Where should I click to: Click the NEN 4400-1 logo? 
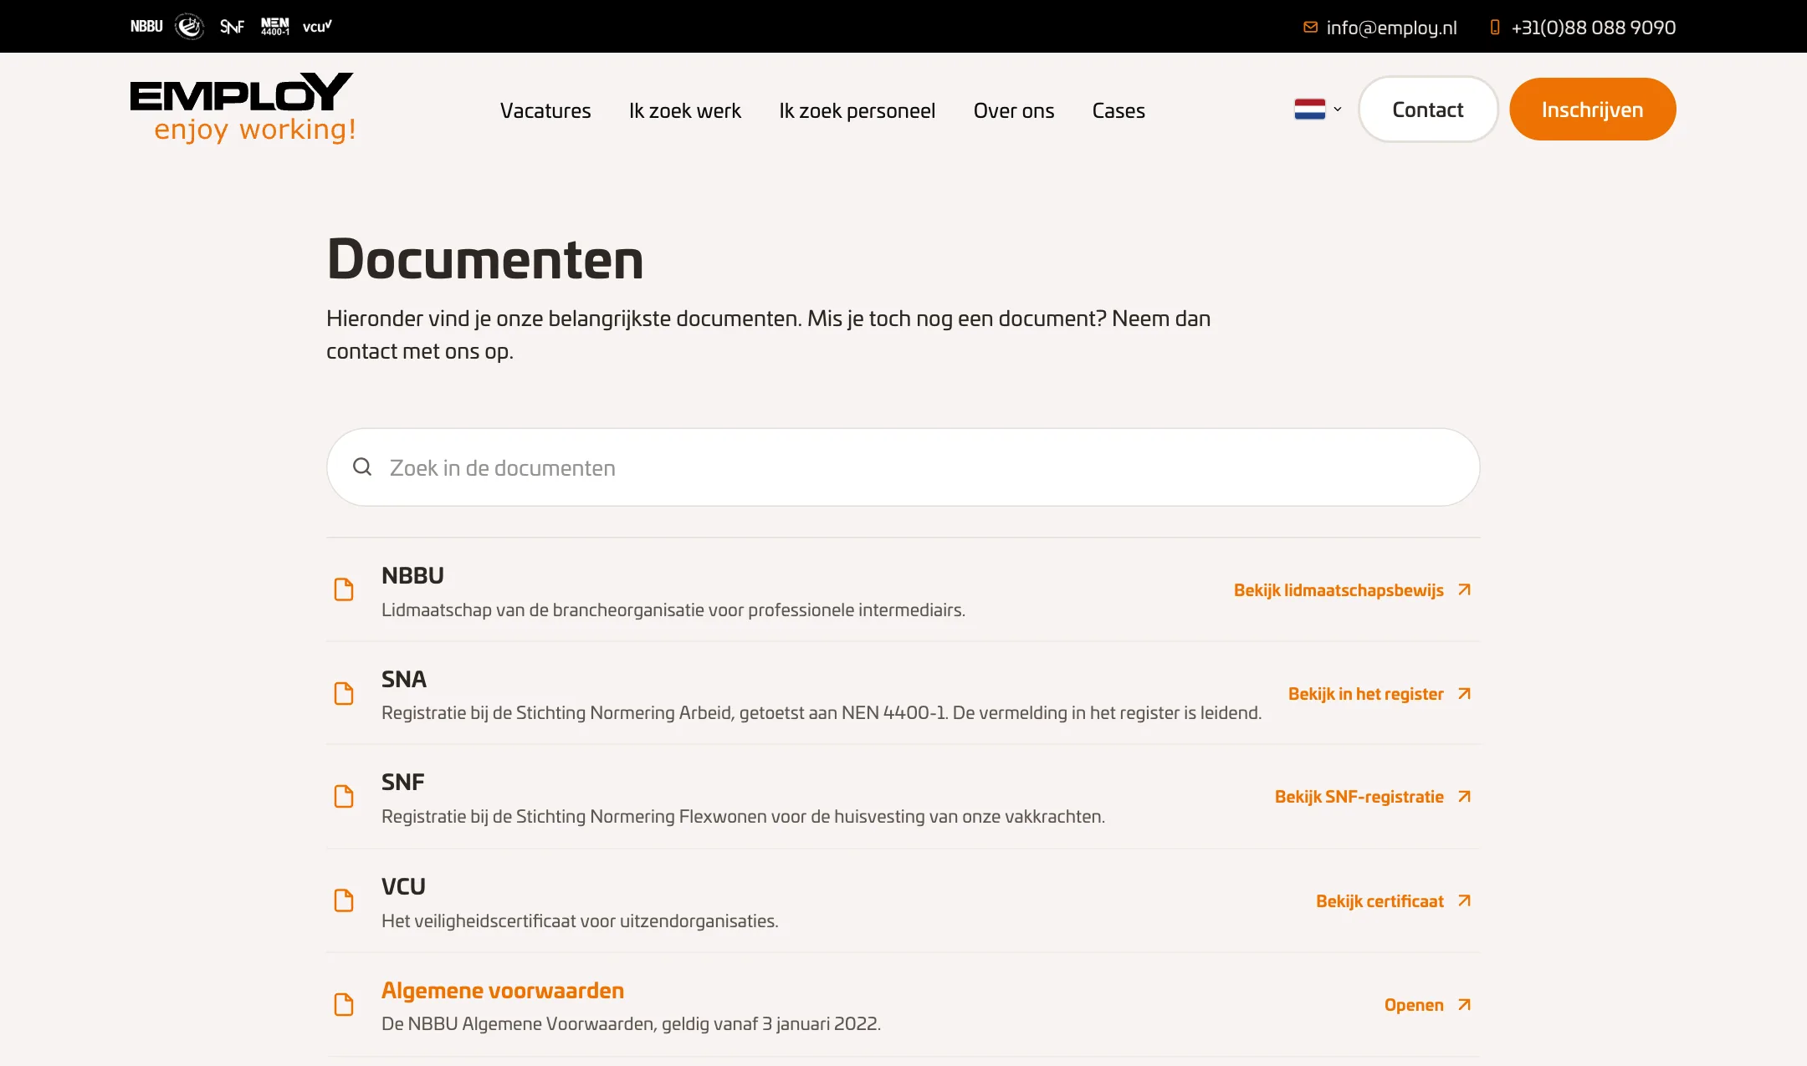pyautogui.click(x=275, y=27)
